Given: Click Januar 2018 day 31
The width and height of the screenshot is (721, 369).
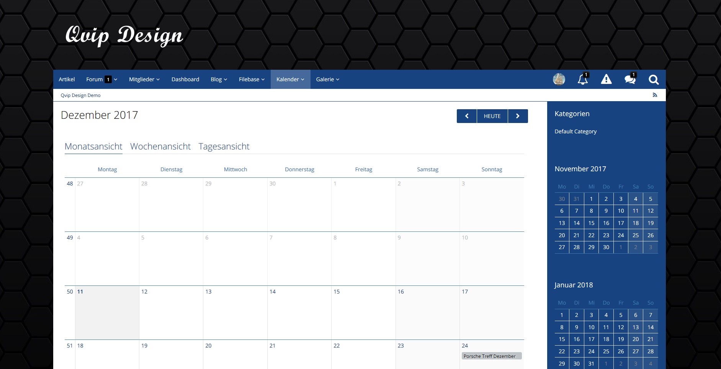Looking at the screenshot, I should tap(591, 364).
